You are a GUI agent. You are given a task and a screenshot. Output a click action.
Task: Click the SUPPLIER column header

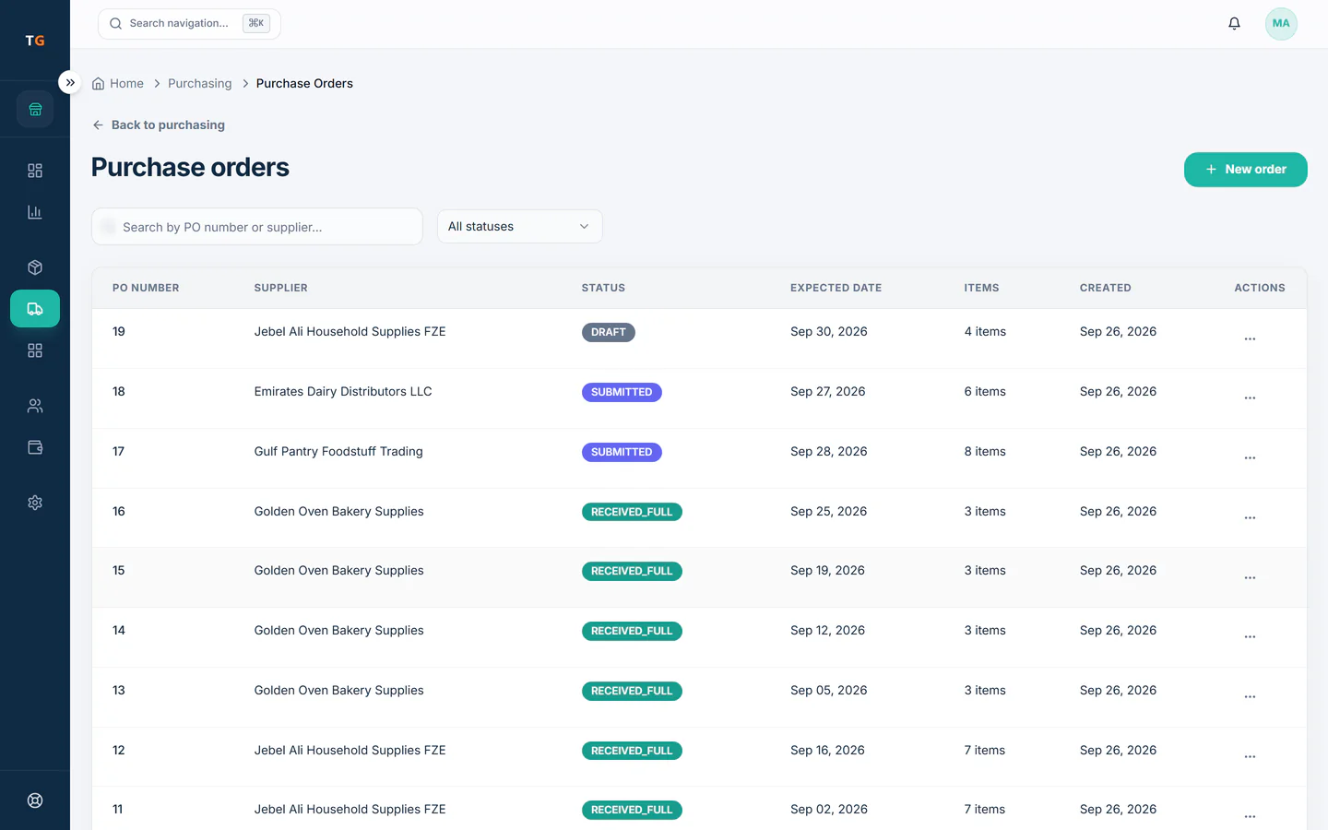point(281,288)
